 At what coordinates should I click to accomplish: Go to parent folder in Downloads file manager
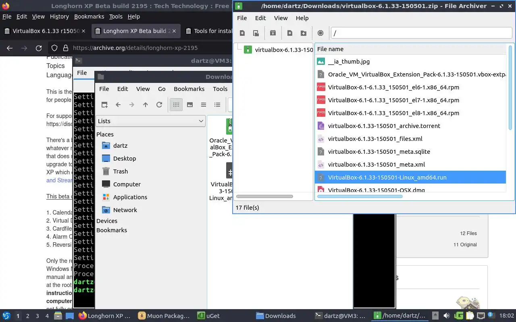pyautogui.click(x=146, y=105)
